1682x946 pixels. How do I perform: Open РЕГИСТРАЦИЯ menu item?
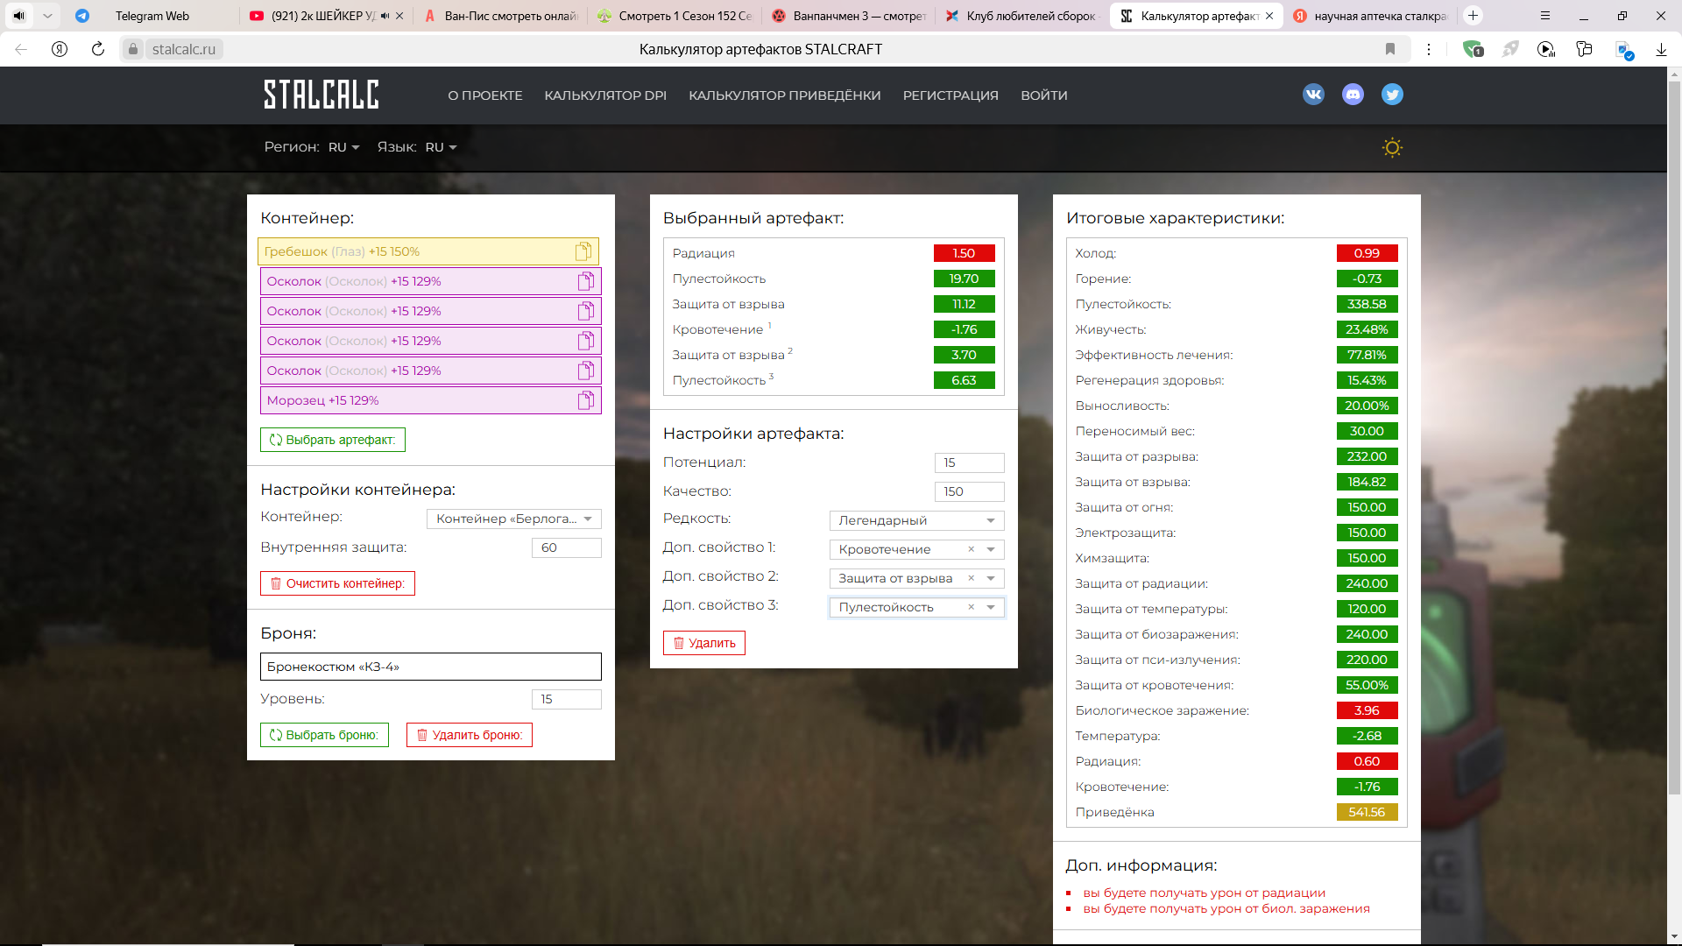[951, 95]
